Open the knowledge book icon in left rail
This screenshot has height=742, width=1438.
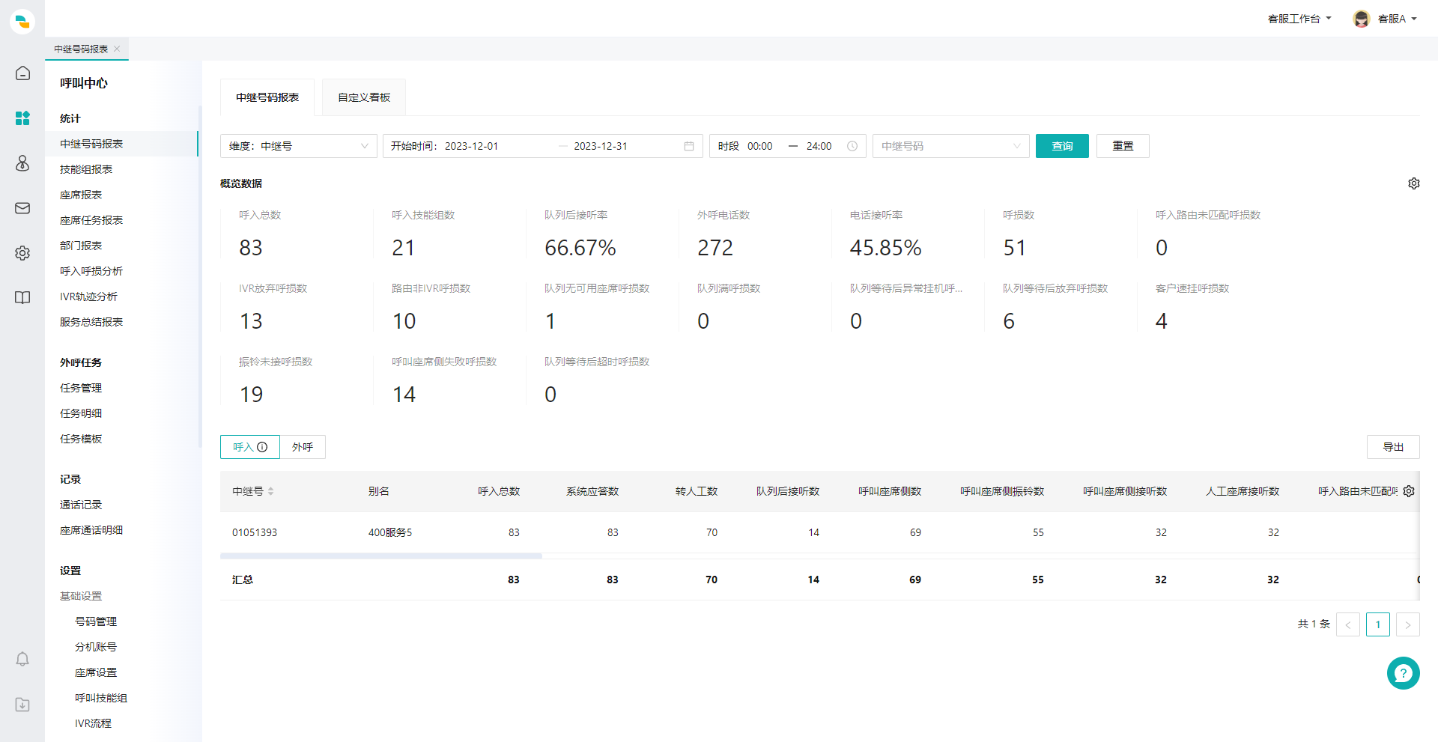tap(22, 298)
